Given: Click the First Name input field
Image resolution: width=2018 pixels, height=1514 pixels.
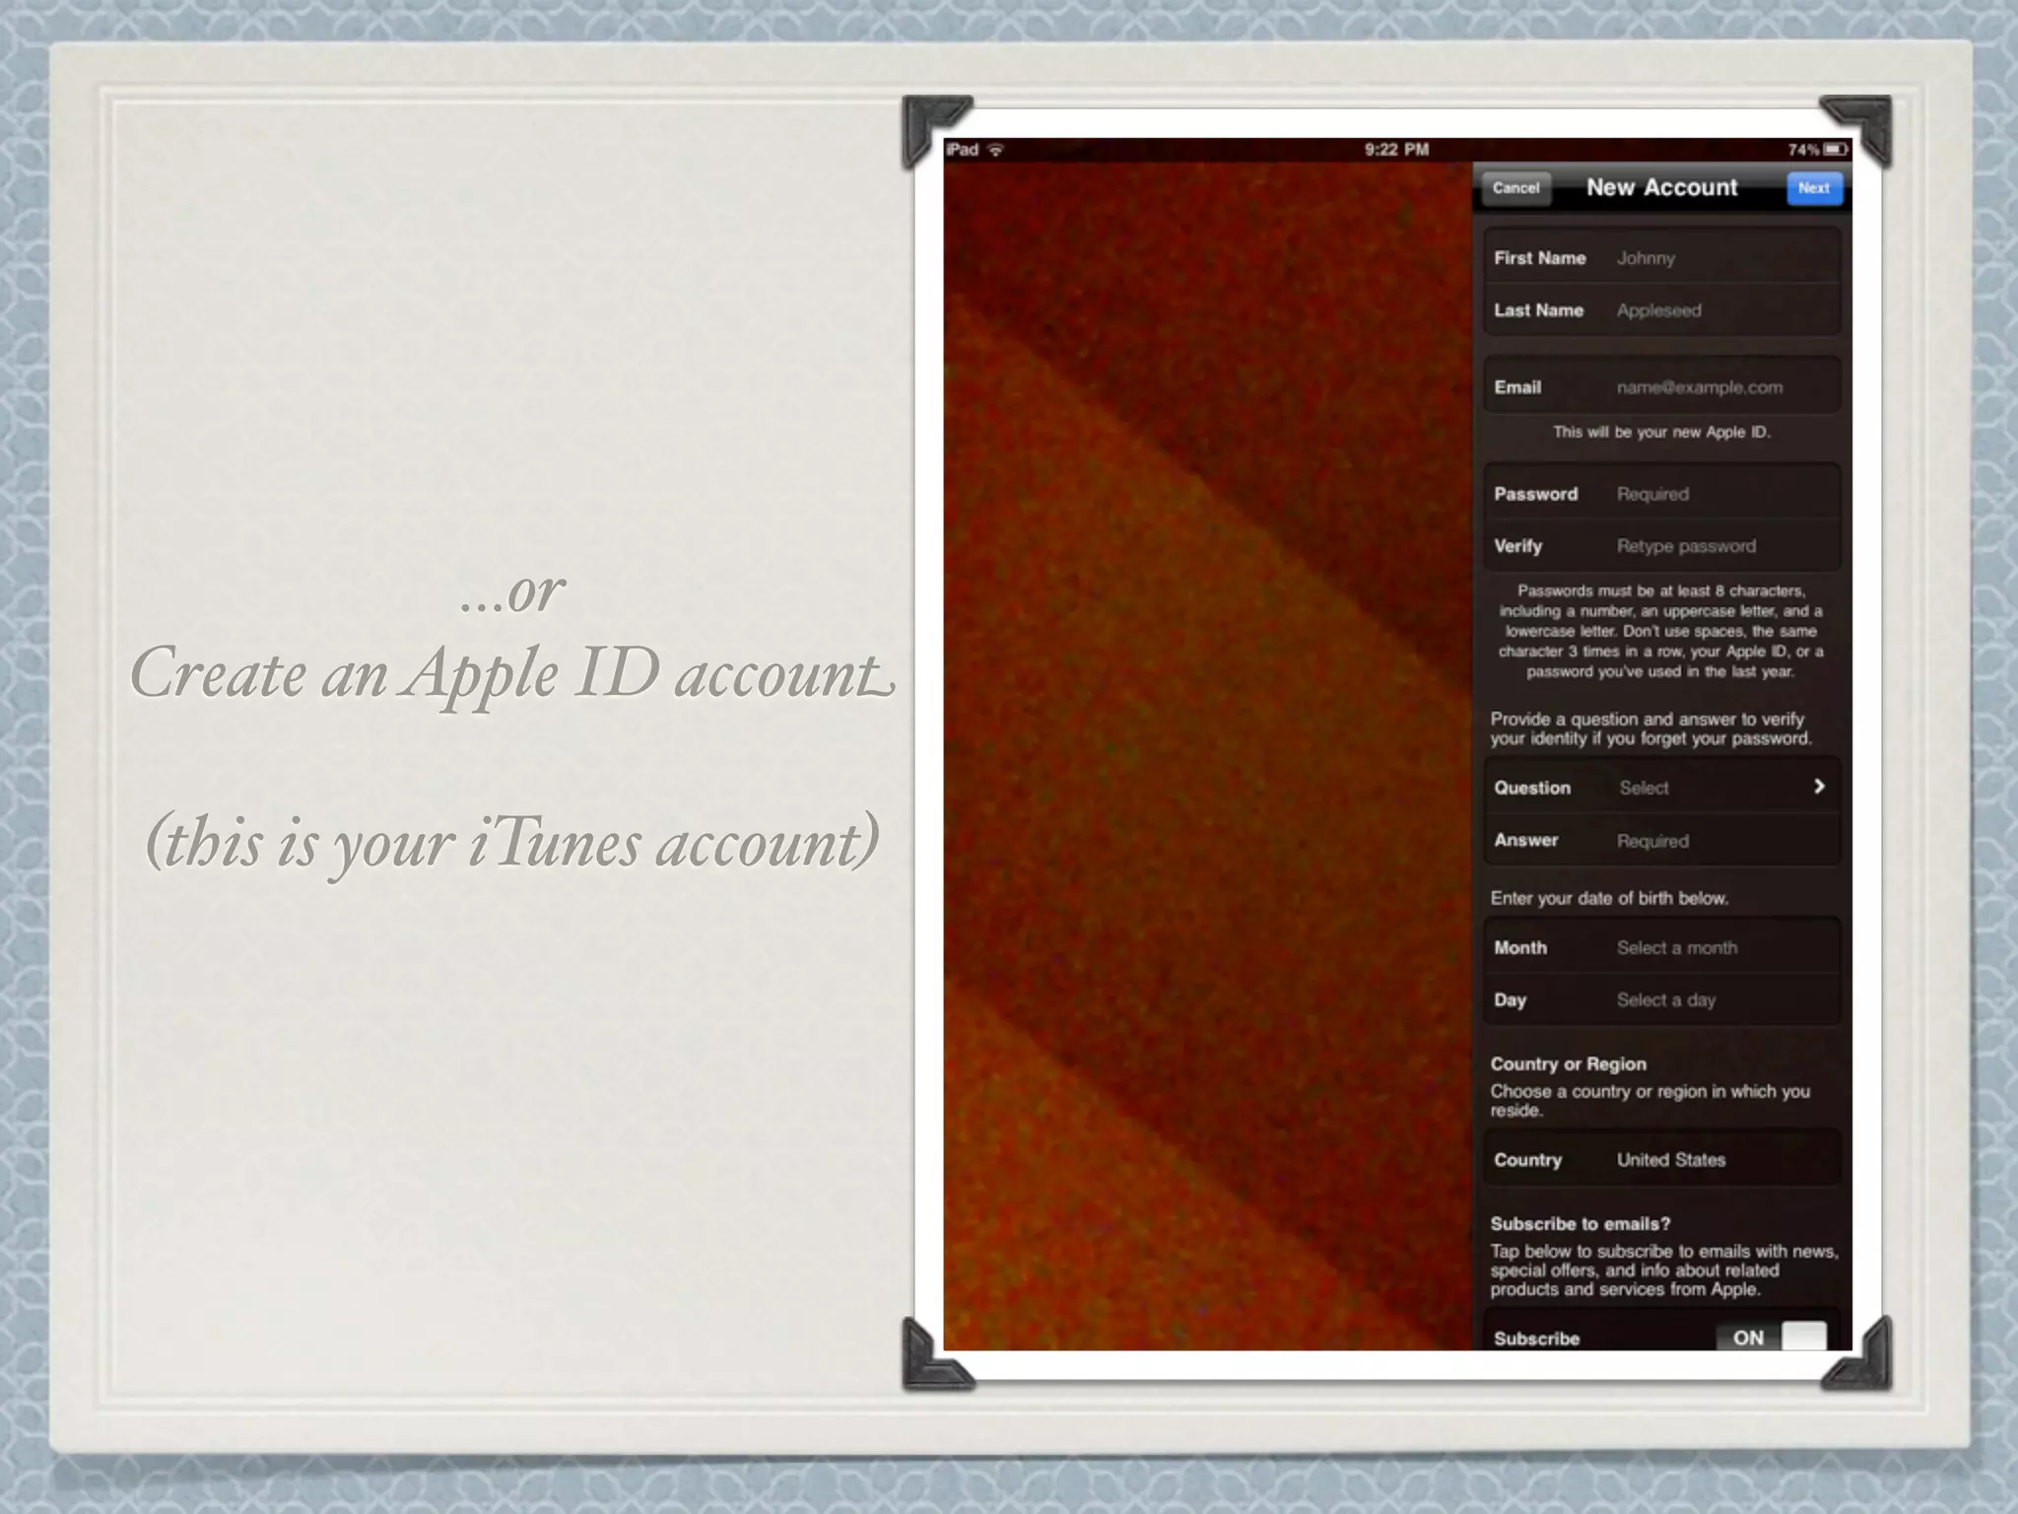Looking at the screenshot, I should pos(1662,257).
